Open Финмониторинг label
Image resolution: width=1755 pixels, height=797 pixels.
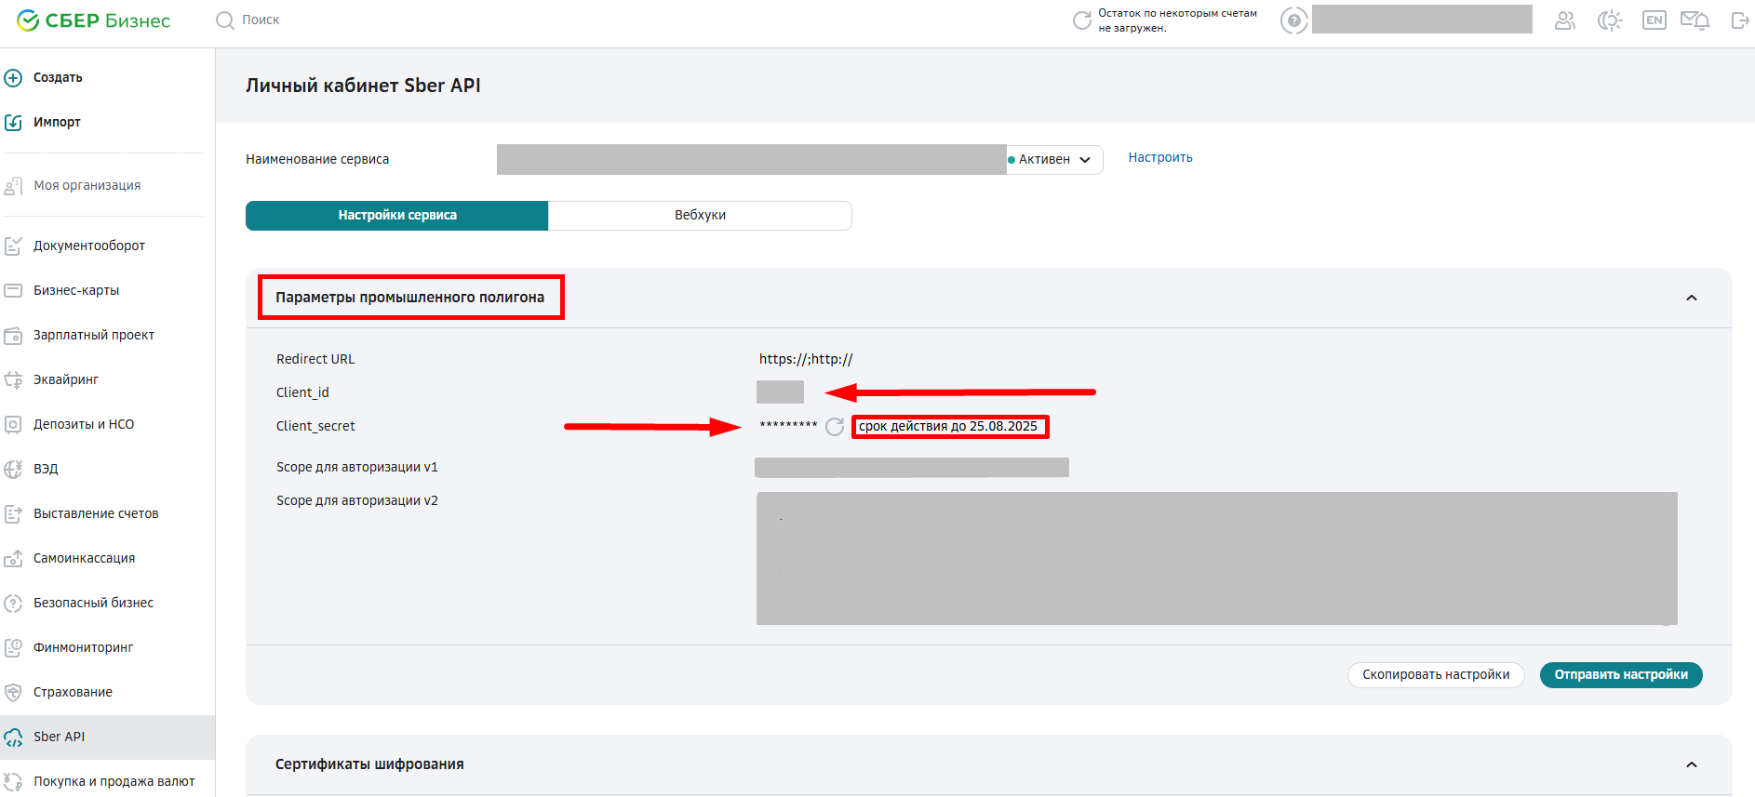tap(84, 647)
